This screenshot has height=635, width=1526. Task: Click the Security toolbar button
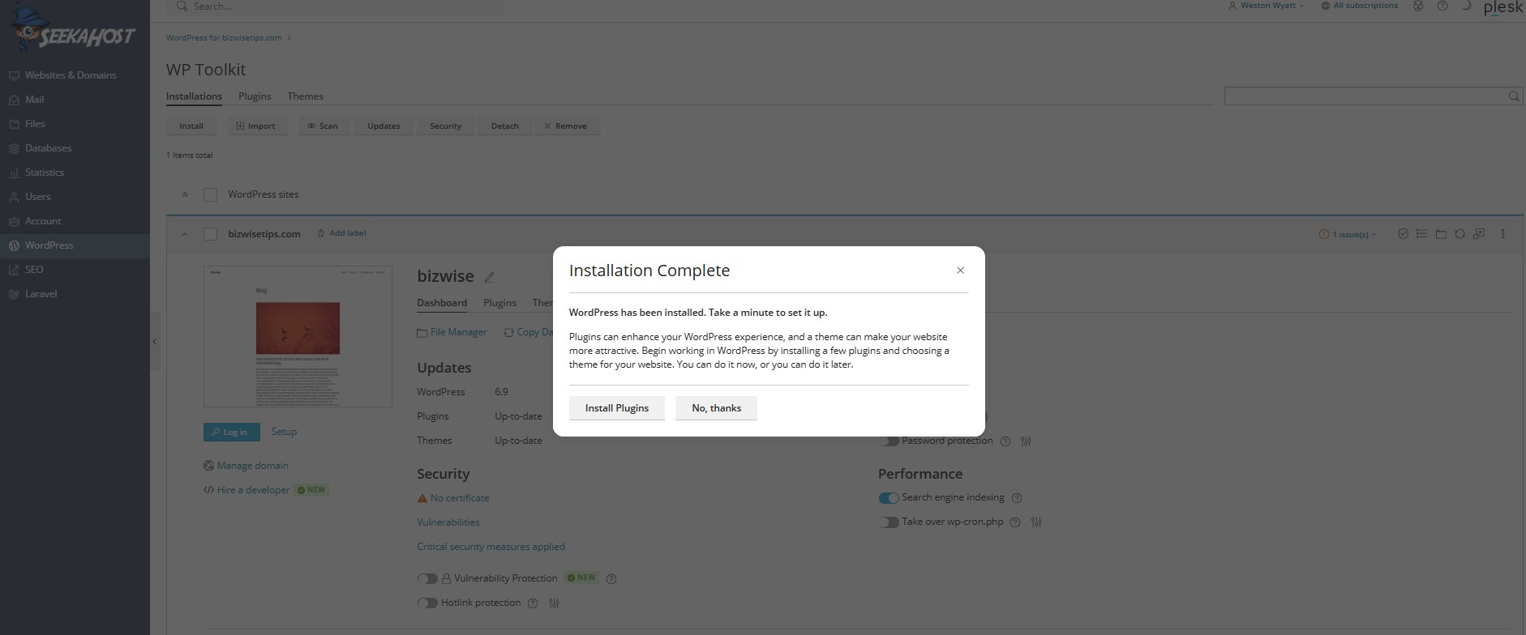click(x=445, y=126)
